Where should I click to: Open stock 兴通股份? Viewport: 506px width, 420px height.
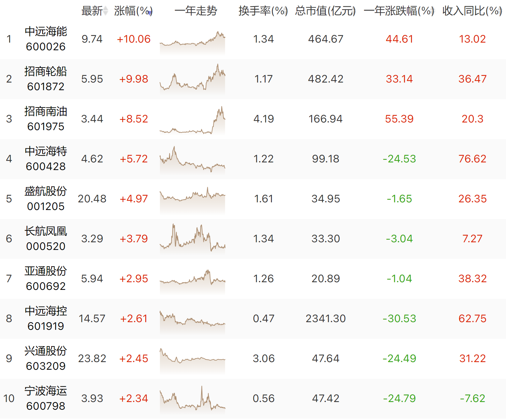tap(46, 351)
